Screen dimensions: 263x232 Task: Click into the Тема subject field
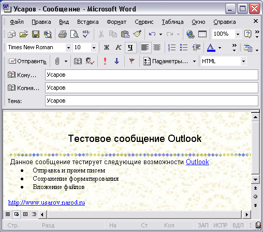(152, 100)
